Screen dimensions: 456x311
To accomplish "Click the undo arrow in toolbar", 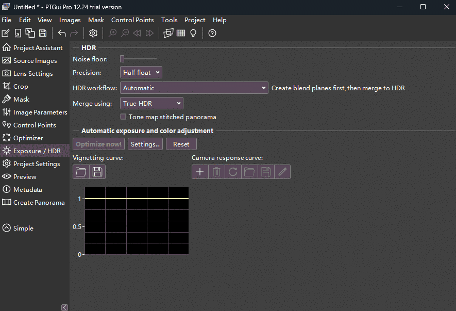I will tap(62, 33).
